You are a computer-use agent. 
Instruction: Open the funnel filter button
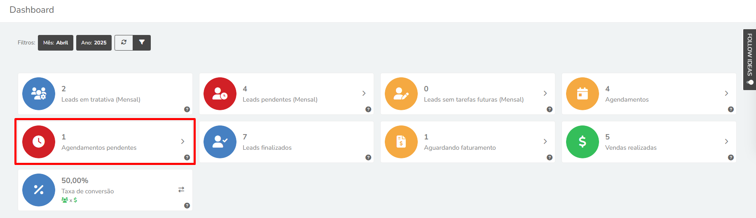(142, 43)
